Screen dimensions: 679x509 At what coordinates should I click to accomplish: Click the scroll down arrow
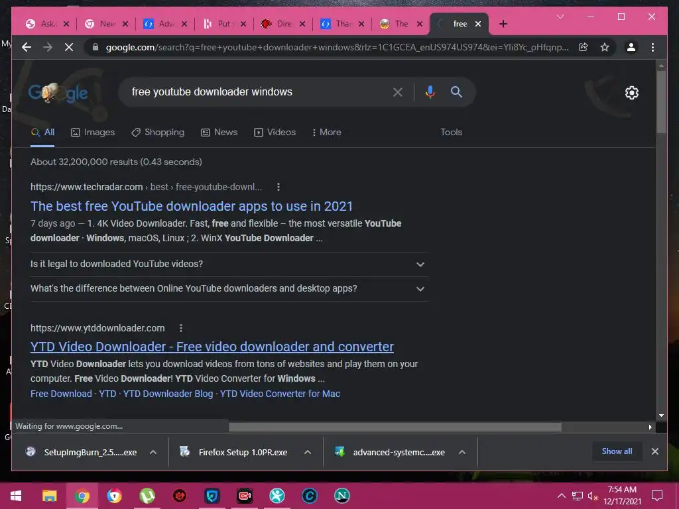(x=661, y=416)
